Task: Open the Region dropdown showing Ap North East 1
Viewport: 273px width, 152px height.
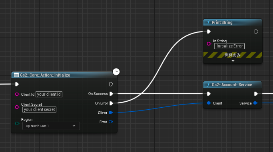Action: click(51, 126)
